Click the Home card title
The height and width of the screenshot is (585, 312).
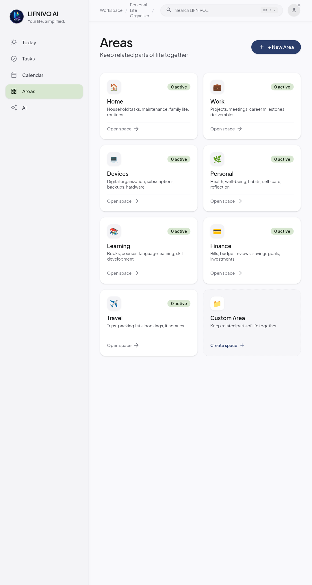pyautogui.click(x=115, y=102)
